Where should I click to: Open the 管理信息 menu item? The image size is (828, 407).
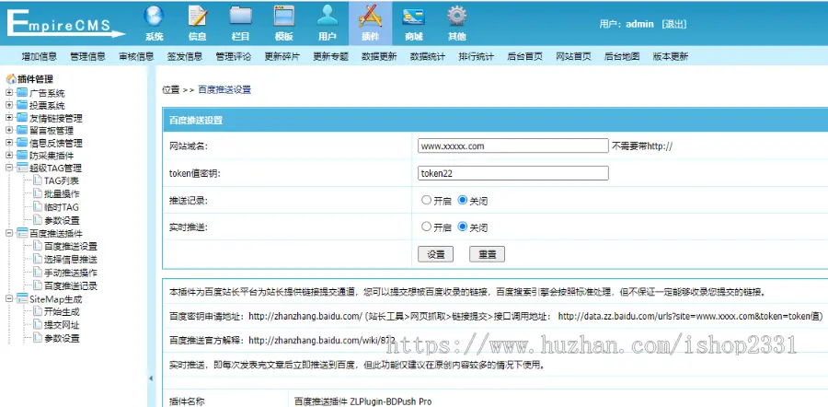(x=87, y=56)
